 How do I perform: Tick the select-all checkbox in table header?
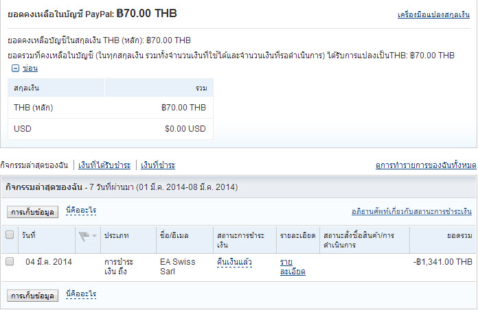click(10, 235)
